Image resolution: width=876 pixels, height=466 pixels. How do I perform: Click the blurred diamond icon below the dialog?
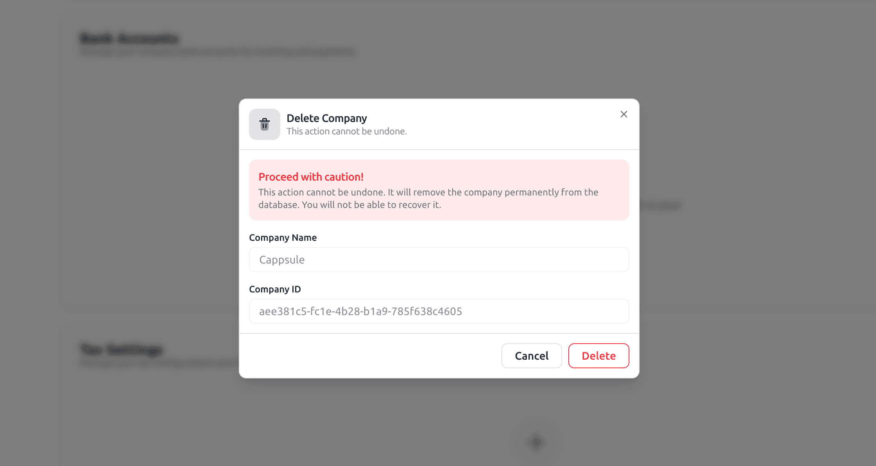click(x=536, y=442)
